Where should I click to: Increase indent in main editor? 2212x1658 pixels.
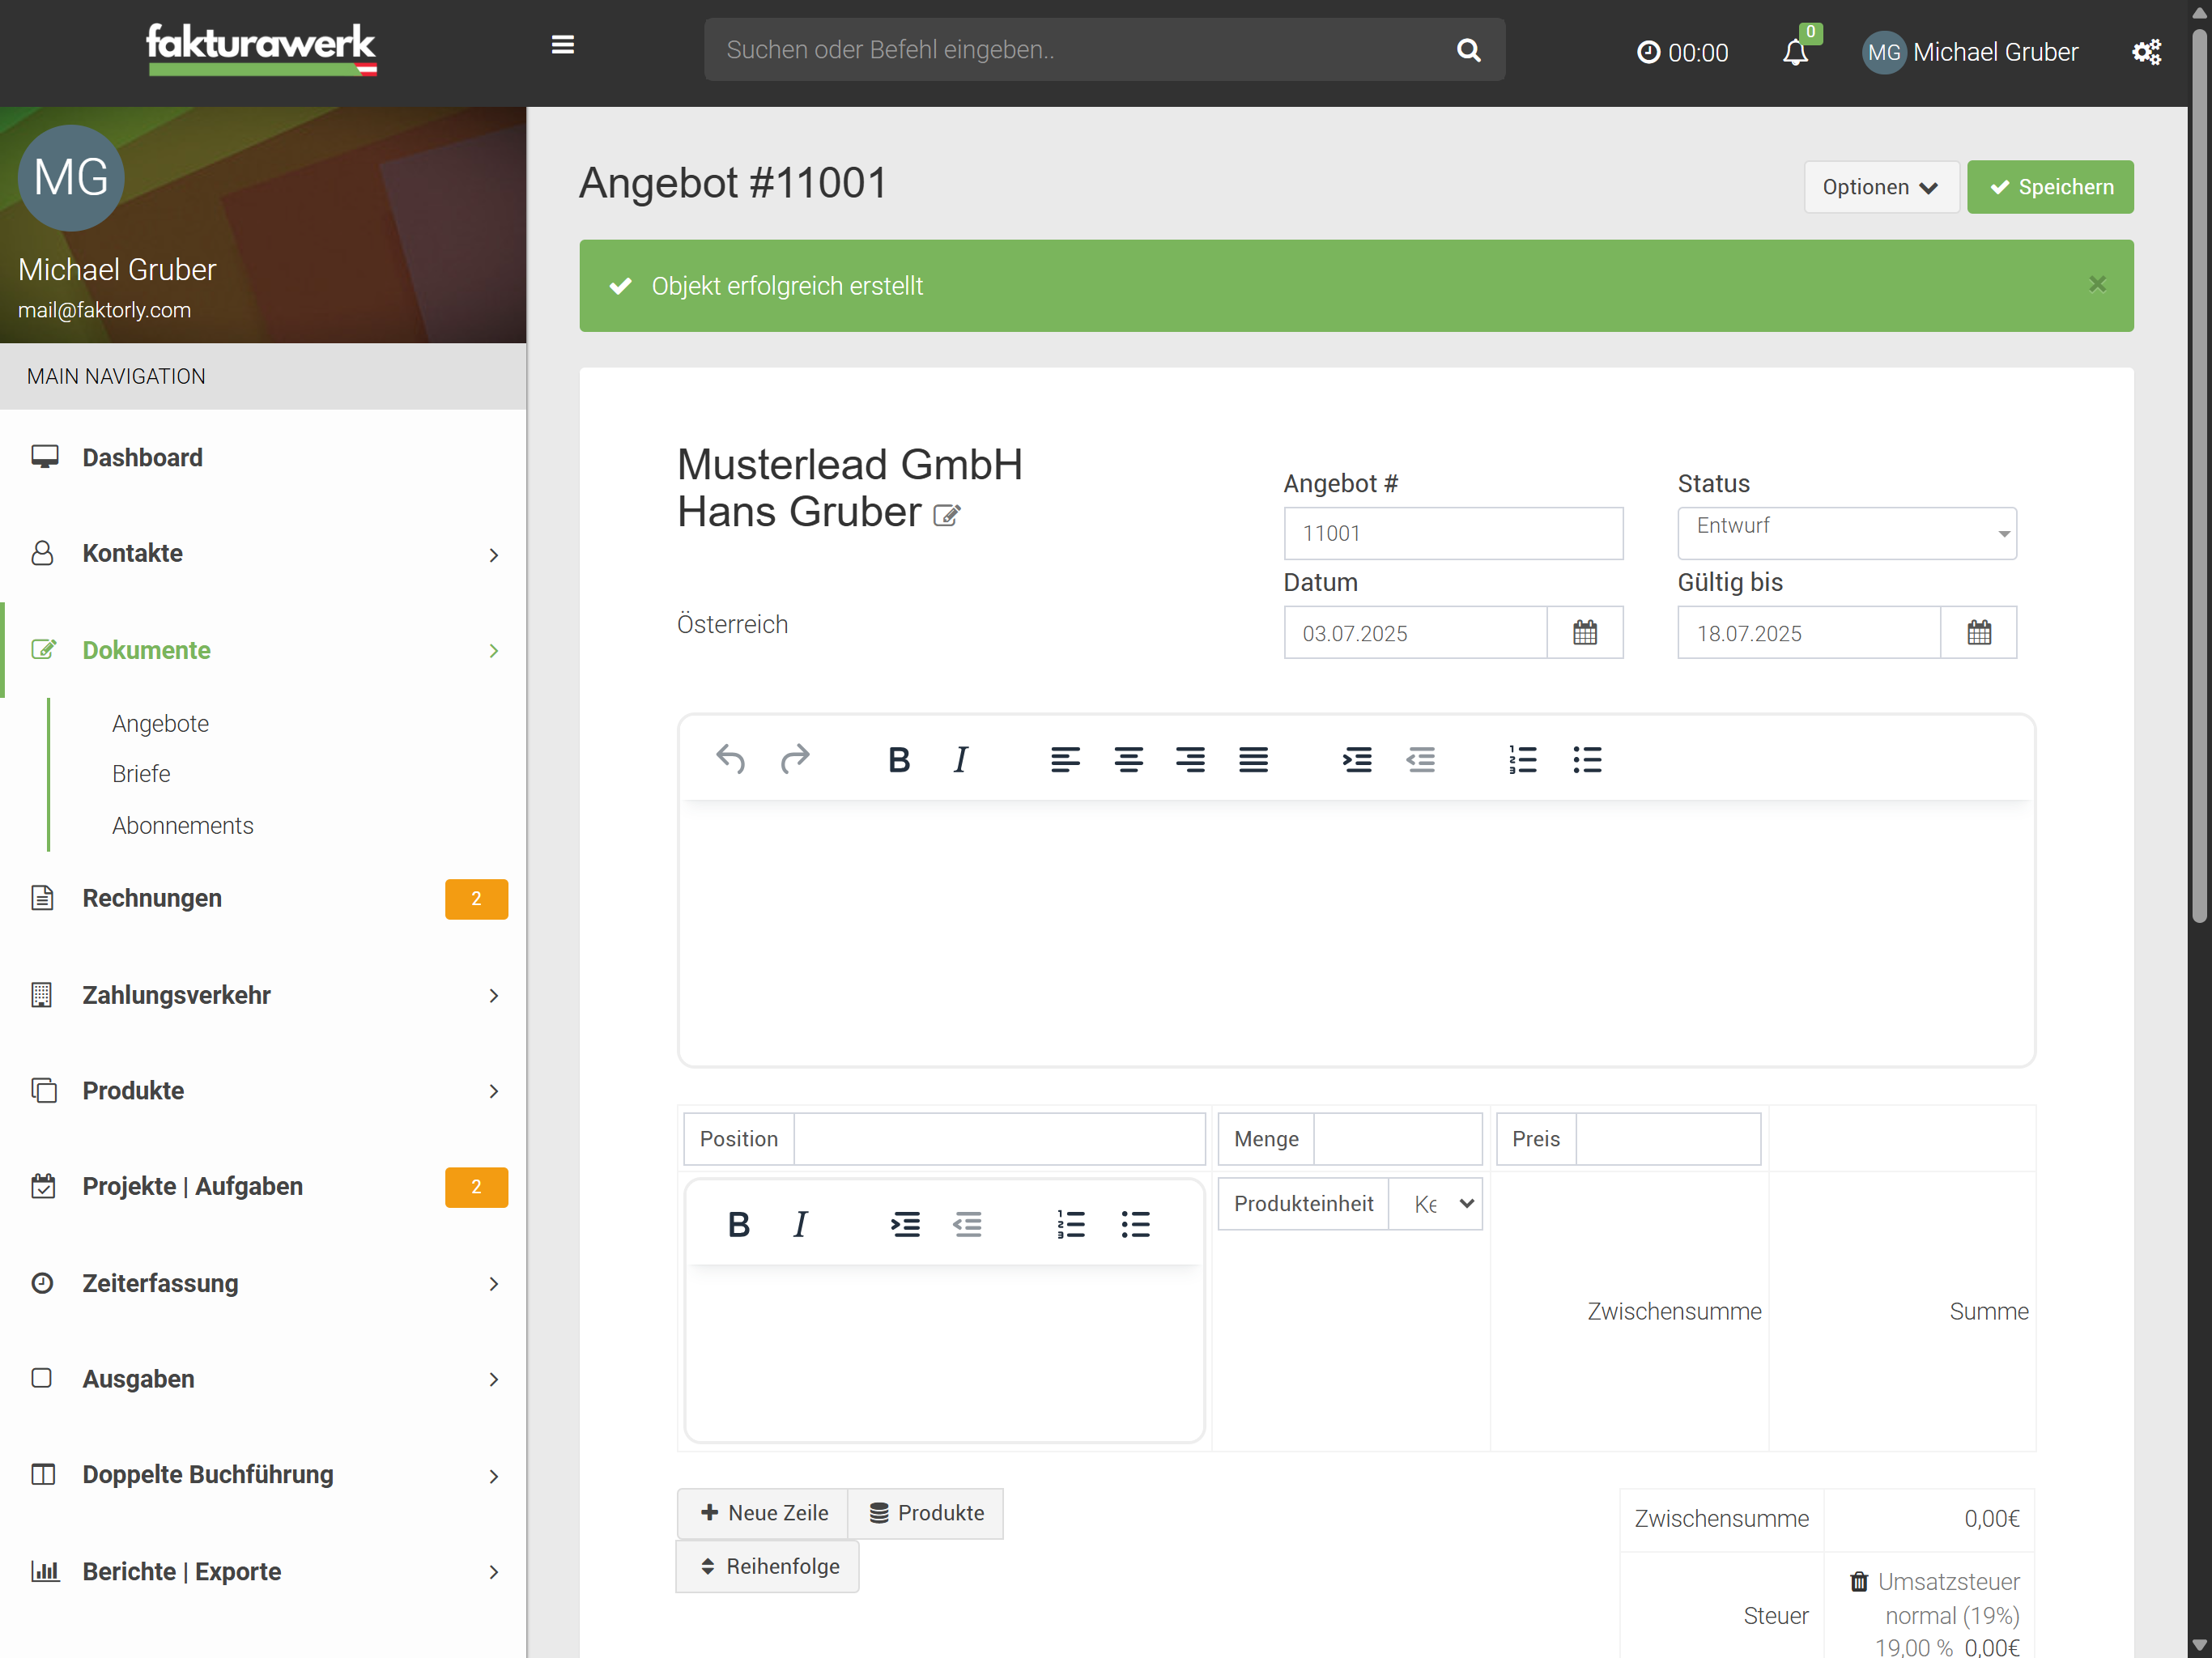point(1357,760)
